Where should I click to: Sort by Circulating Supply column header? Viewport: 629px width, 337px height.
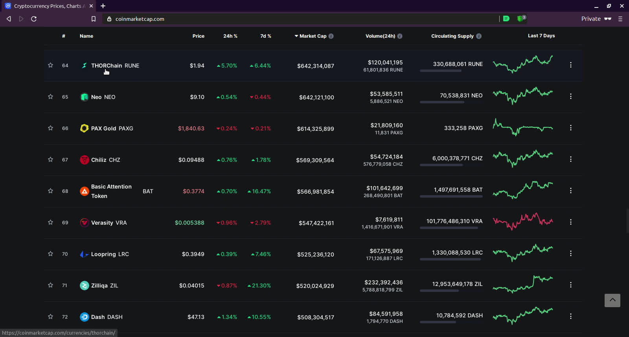point(452,36)
